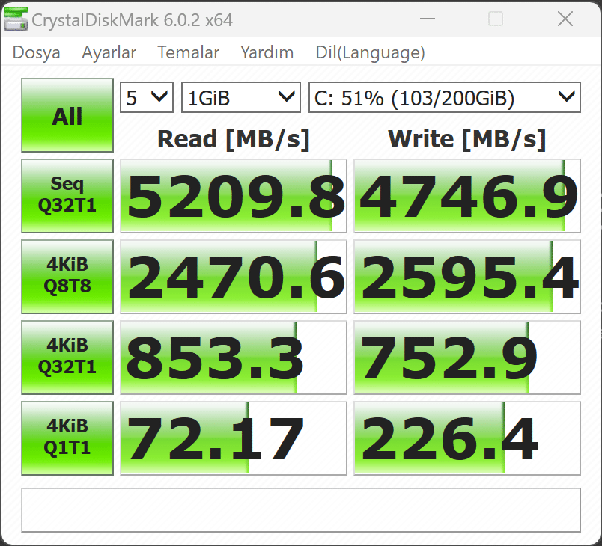Start the 4KiB Q1T1 test
602x546 pixels.
(x=67, y=438)
